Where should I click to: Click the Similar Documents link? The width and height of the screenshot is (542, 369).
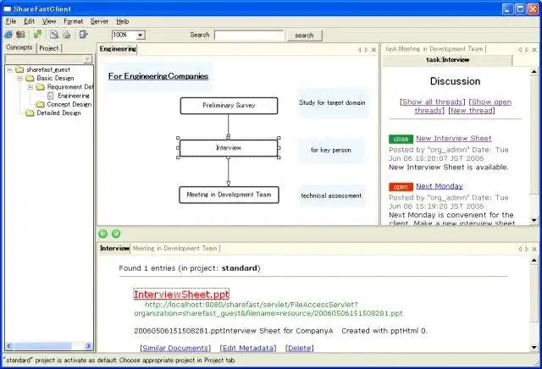(175, 348)
